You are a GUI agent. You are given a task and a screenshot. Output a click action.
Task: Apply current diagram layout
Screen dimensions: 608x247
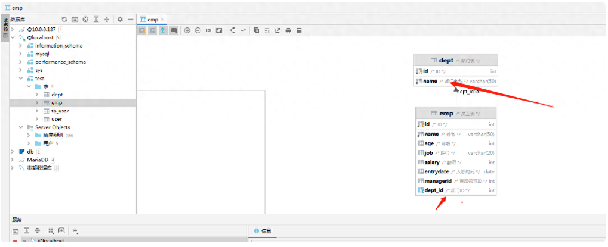(x=232, y=30)
